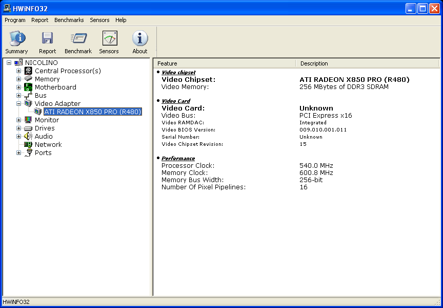Expand the Ports node
Image resolution: width=443 pixels, height=308 pixels.
click(18, 153)
